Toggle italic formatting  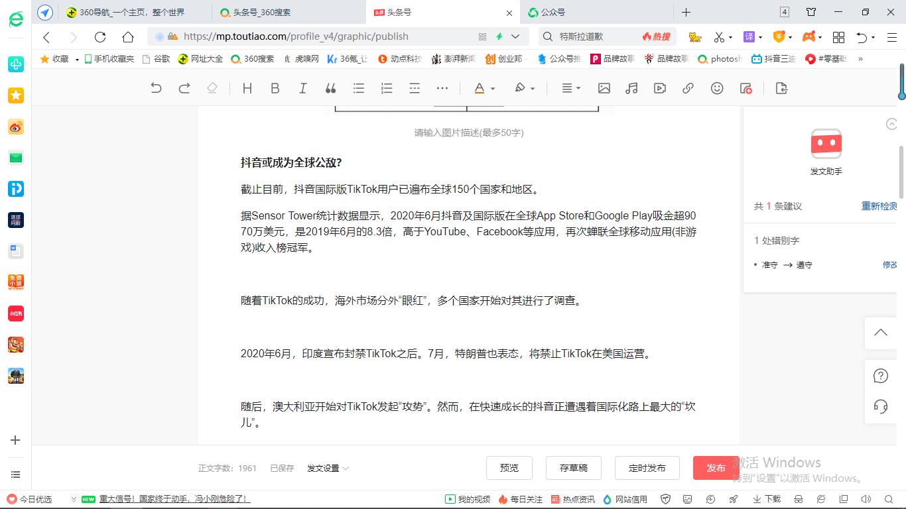tap(302, 87)
